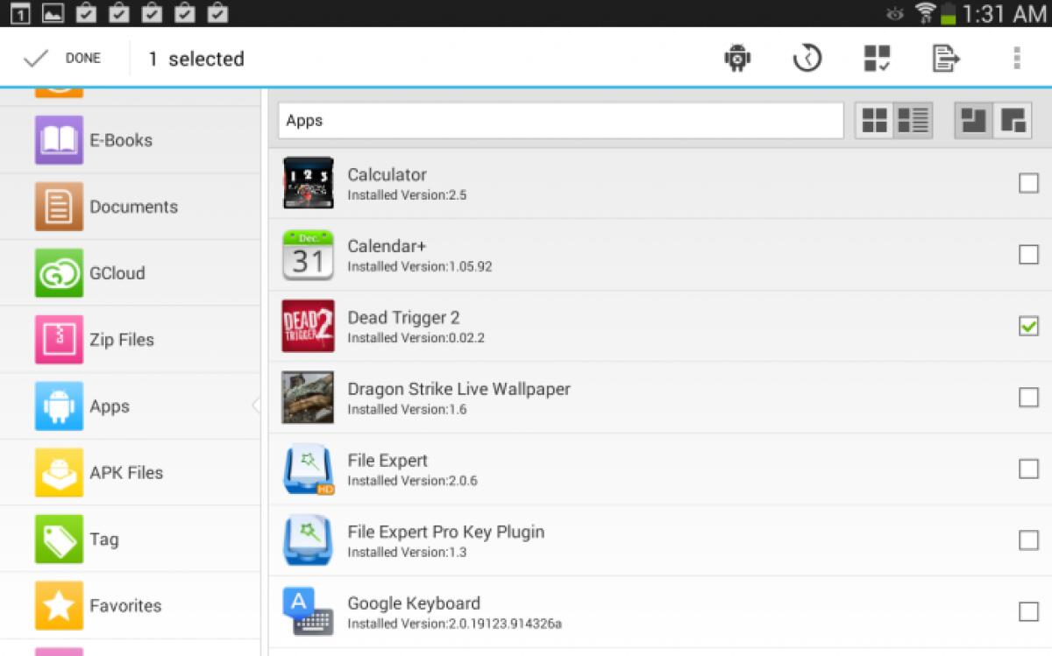Click the multi-select grid icon in toolbar
Viewport: 1052px width, 656px height.
point(877,57)
